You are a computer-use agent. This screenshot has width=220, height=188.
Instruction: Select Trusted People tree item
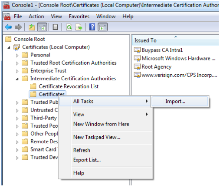[40, 126]
